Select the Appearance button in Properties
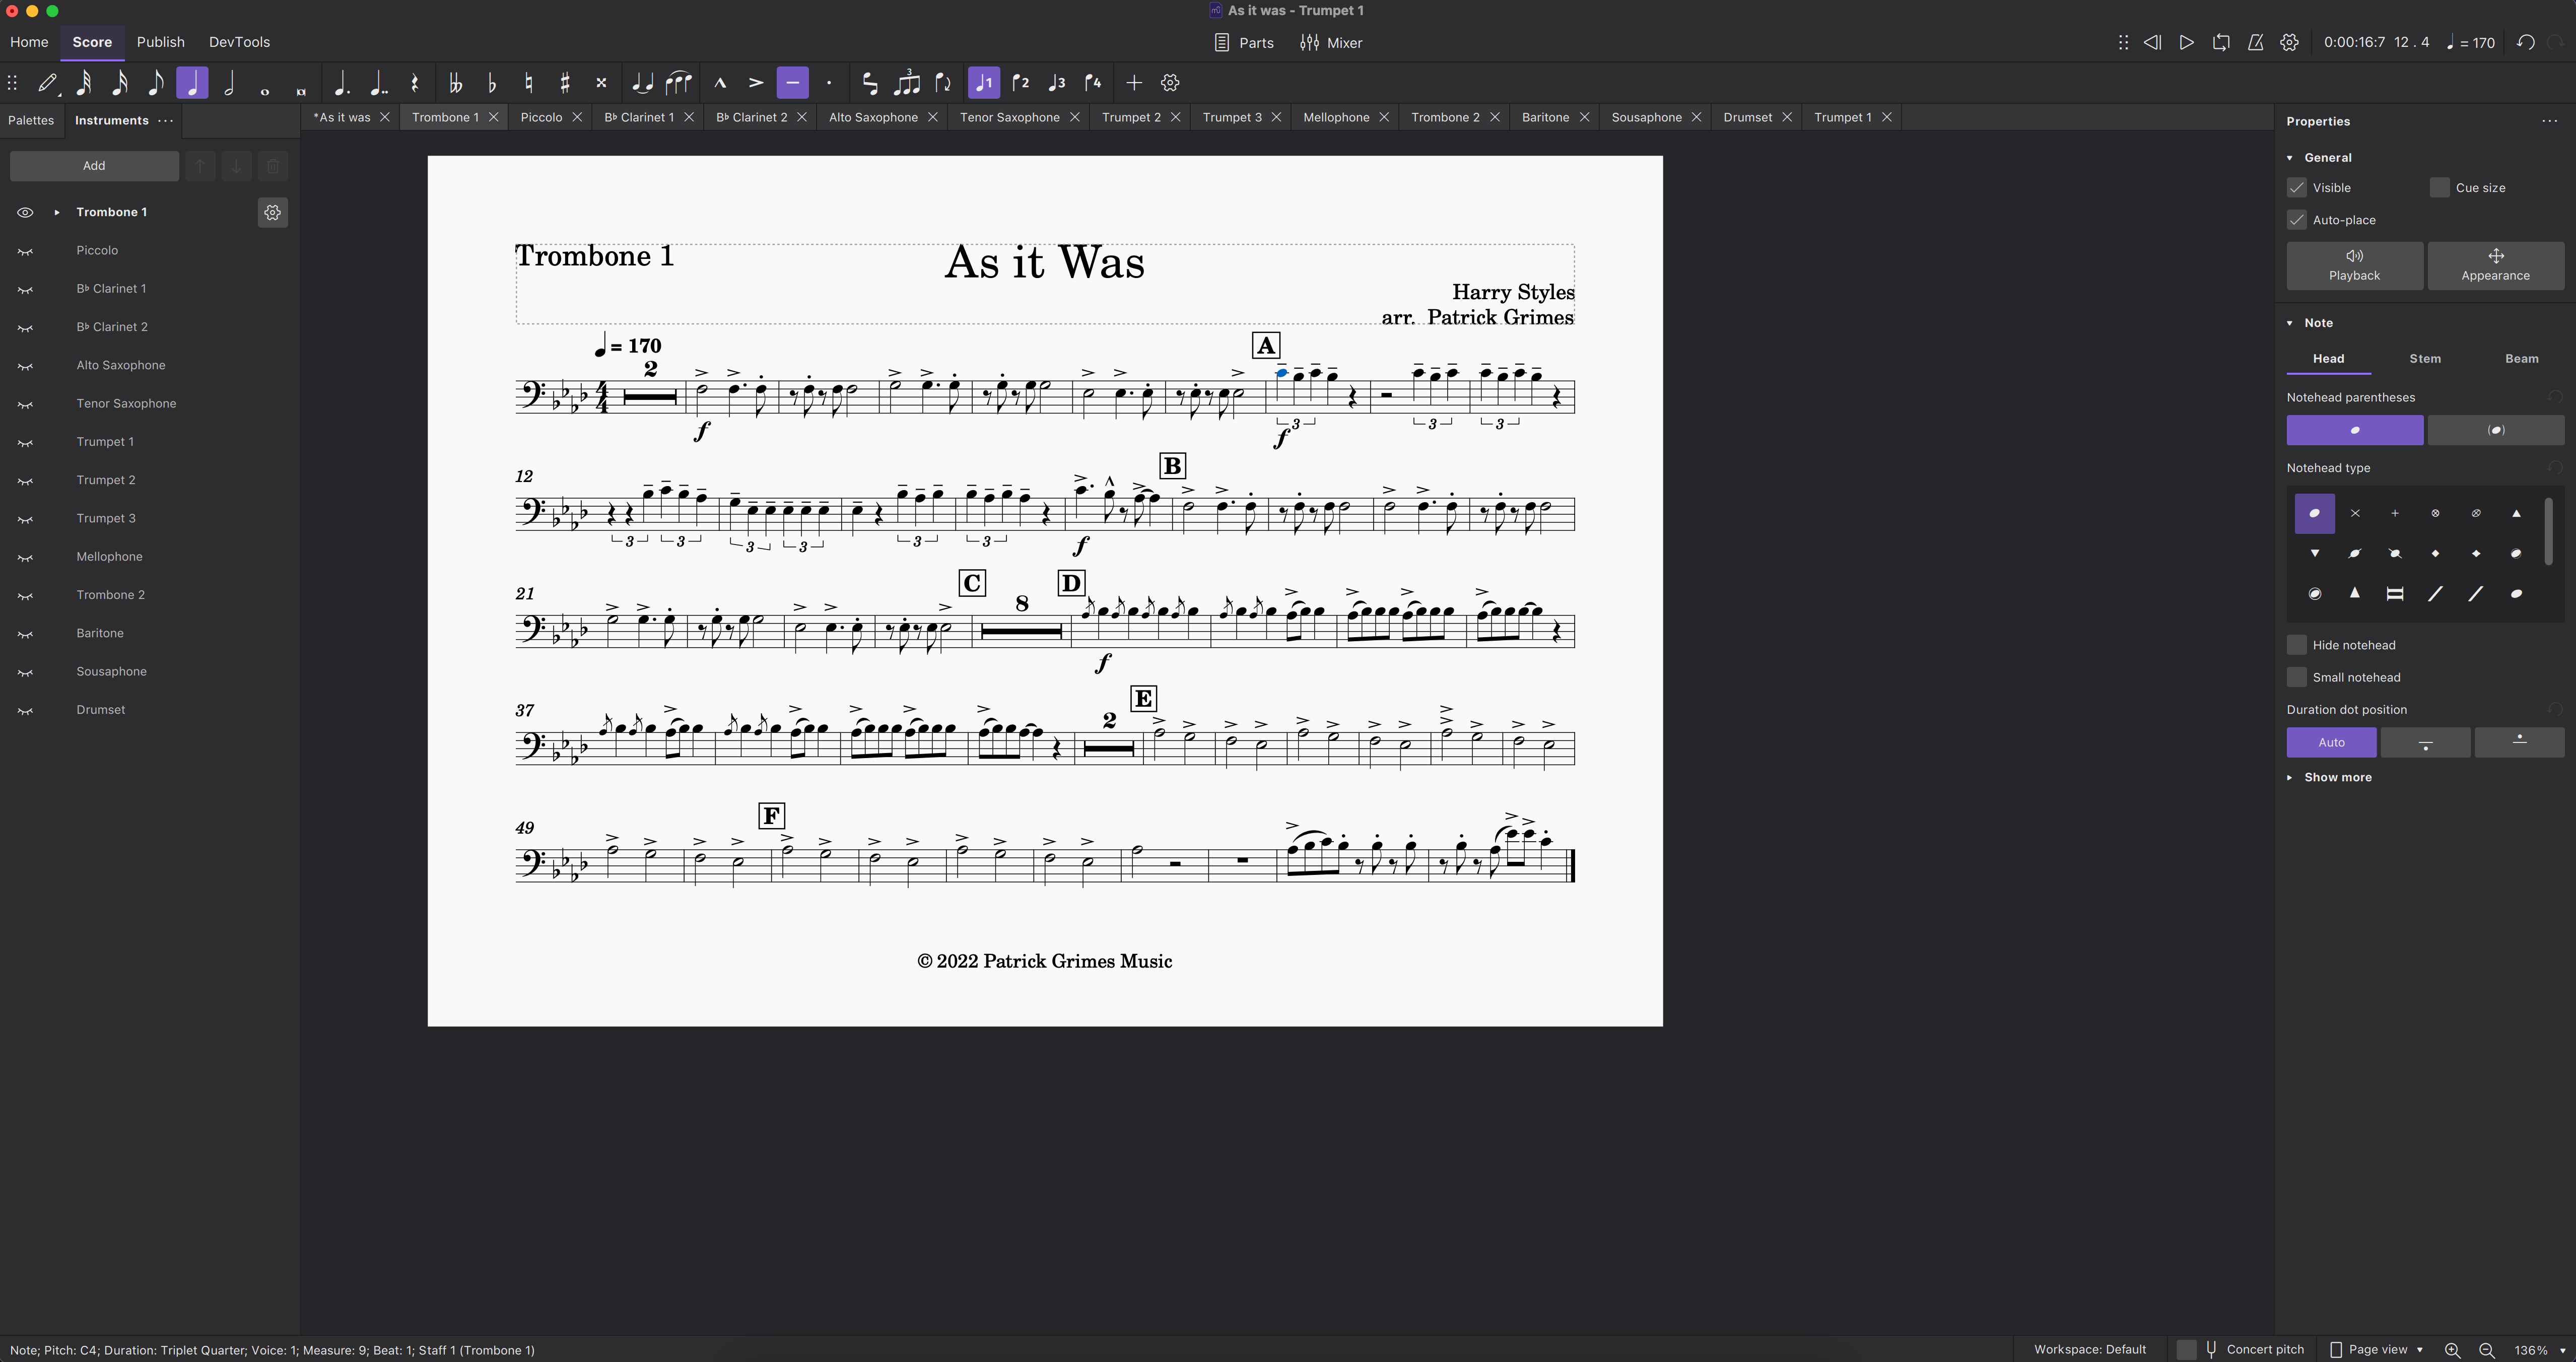The image size is (2576, 1362). click(2494, 265)
